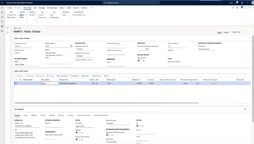Image resolution: width=254 pixels, height=144 pixels.
Task: Click the ribbon search magnifier icon
Action: tap(91, 8)
